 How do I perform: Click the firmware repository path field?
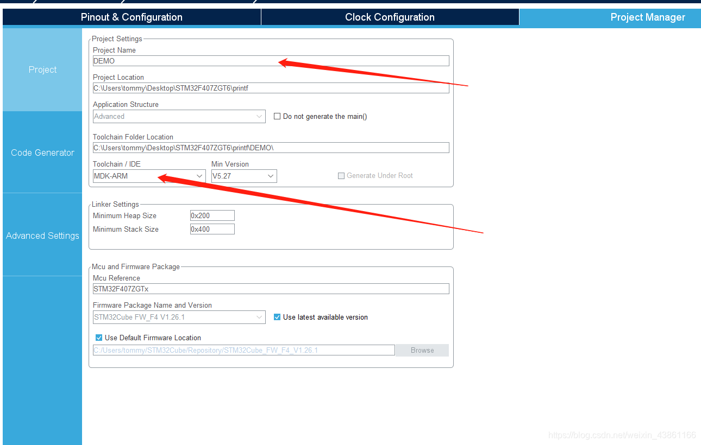[243, 350]
